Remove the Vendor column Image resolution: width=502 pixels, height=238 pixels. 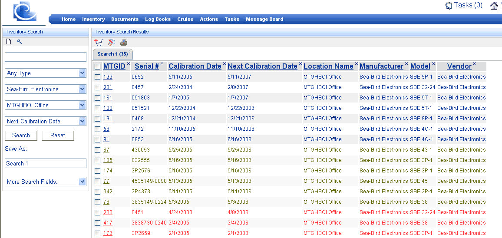tap(475, 63)
